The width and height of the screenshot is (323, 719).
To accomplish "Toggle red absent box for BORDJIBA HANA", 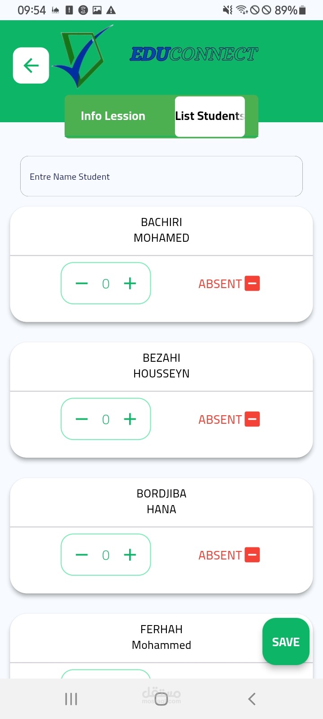I will click(x=252, y=555).
